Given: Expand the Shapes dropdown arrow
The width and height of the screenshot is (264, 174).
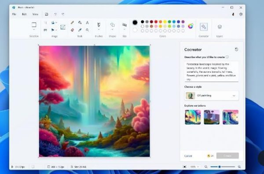Looking at the screenshot, I should (x=112, y=30).
